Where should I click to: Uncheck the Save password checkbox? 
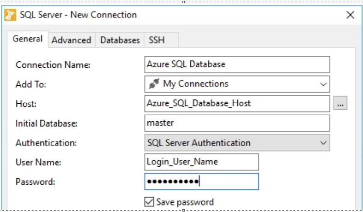point(149,202)
